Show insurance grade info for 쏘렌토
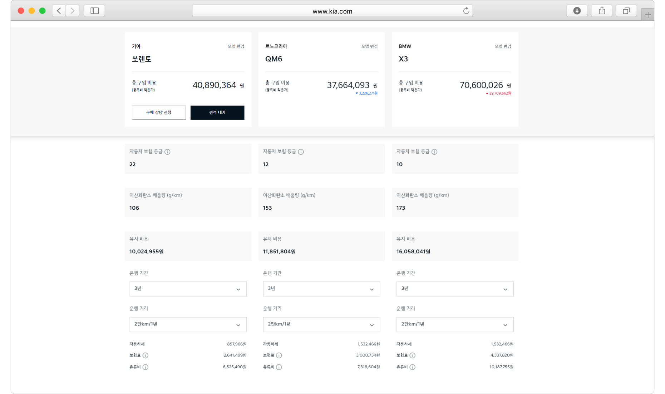Screen dimensions: 665x394 pyautogui.click(x=167, y=152)
